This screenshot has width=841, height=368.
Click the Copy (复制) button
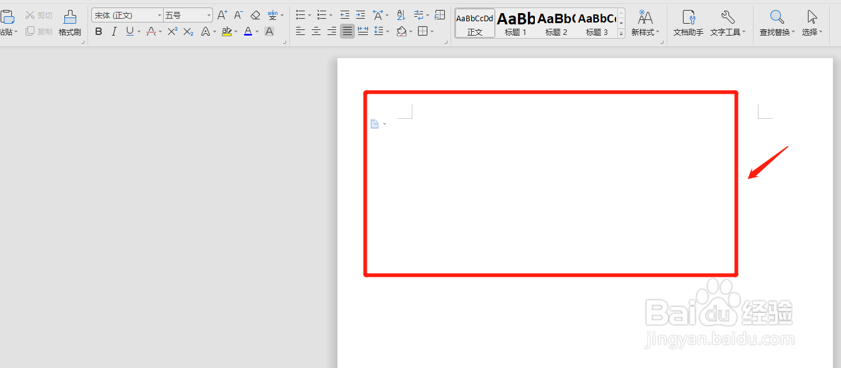coord(39,31)
